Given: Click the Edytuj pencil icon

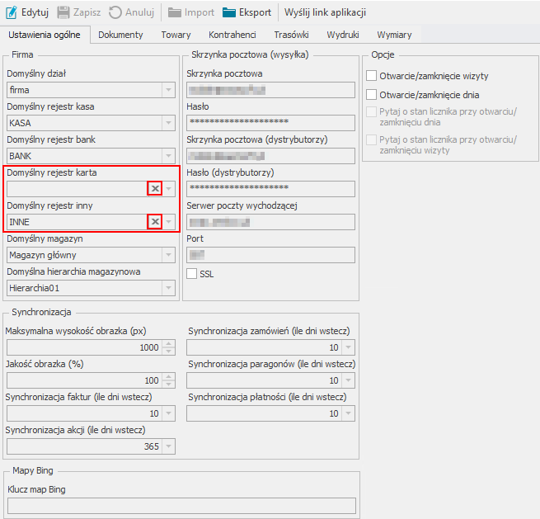Looking at the screenshot, I should pos(12,12).
